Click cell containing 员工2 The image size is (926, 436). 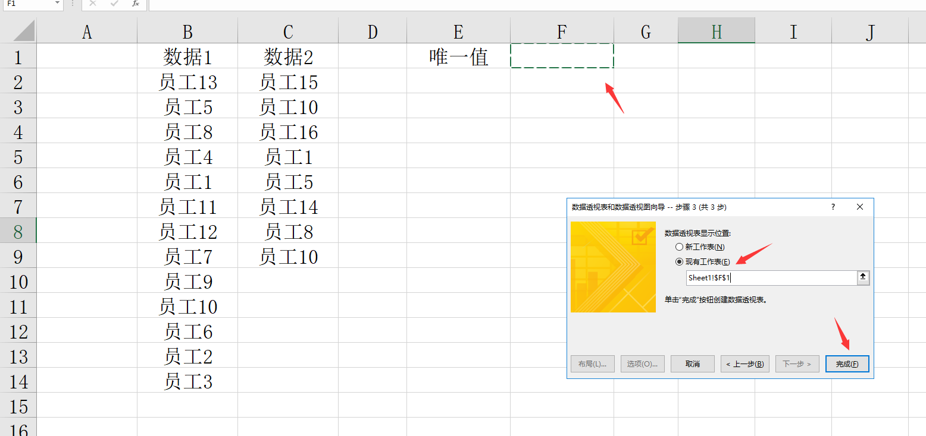187,356
